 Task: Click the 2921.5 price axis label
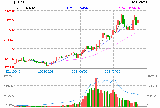pos(9,20)
